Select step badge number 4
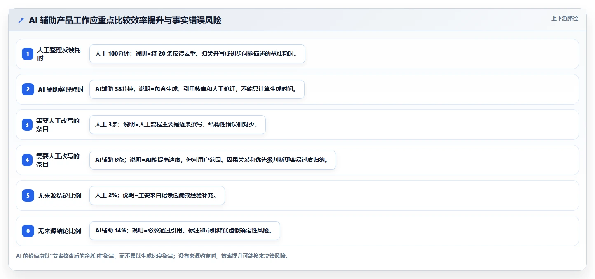The width and height of the screenshot is (595, 279). point(28,160)
